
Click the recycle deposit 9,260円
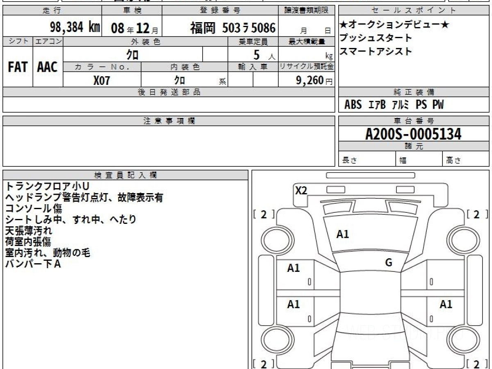point(314,80)
